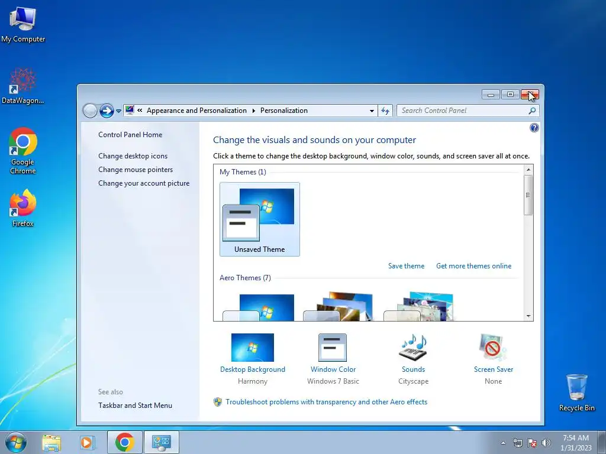This screenshot has width=606, height=454.
Task: Open the recent pages dropdown arrow
Action: click(x=118, y=111)
